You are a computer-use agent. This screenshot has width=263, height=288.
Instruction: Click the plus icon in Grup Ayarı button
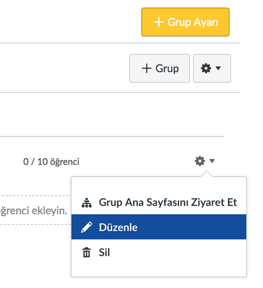(159, 22)
